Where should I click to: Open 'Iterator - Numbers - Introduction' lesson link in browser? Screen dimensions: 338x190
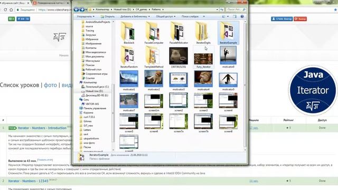[42, 128]
